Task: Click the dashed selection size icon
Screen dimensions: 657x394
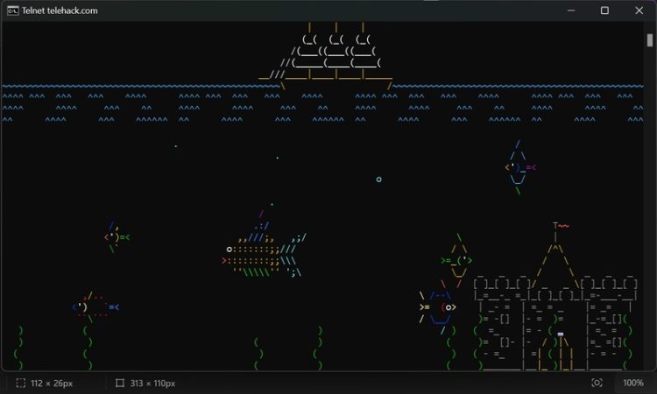Action: pyautogui.click(x=20, y=383)
